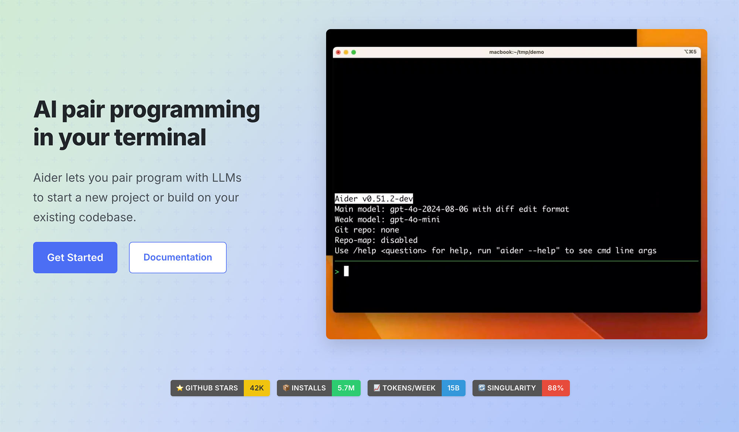Click the Get Started button
The height and width of the screenshot is (432, 739).
click(x=75, y=258)
